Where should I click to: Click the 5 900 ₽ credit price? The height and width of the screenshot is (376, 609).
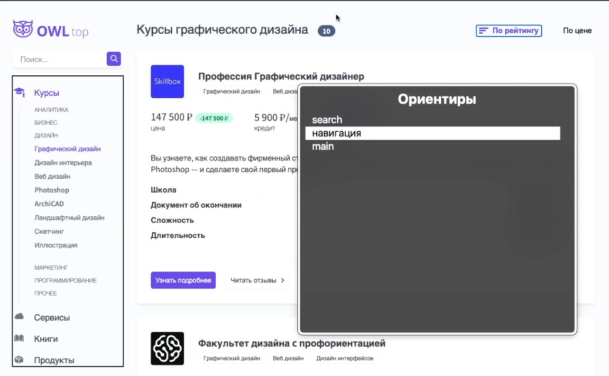[276, 118]
